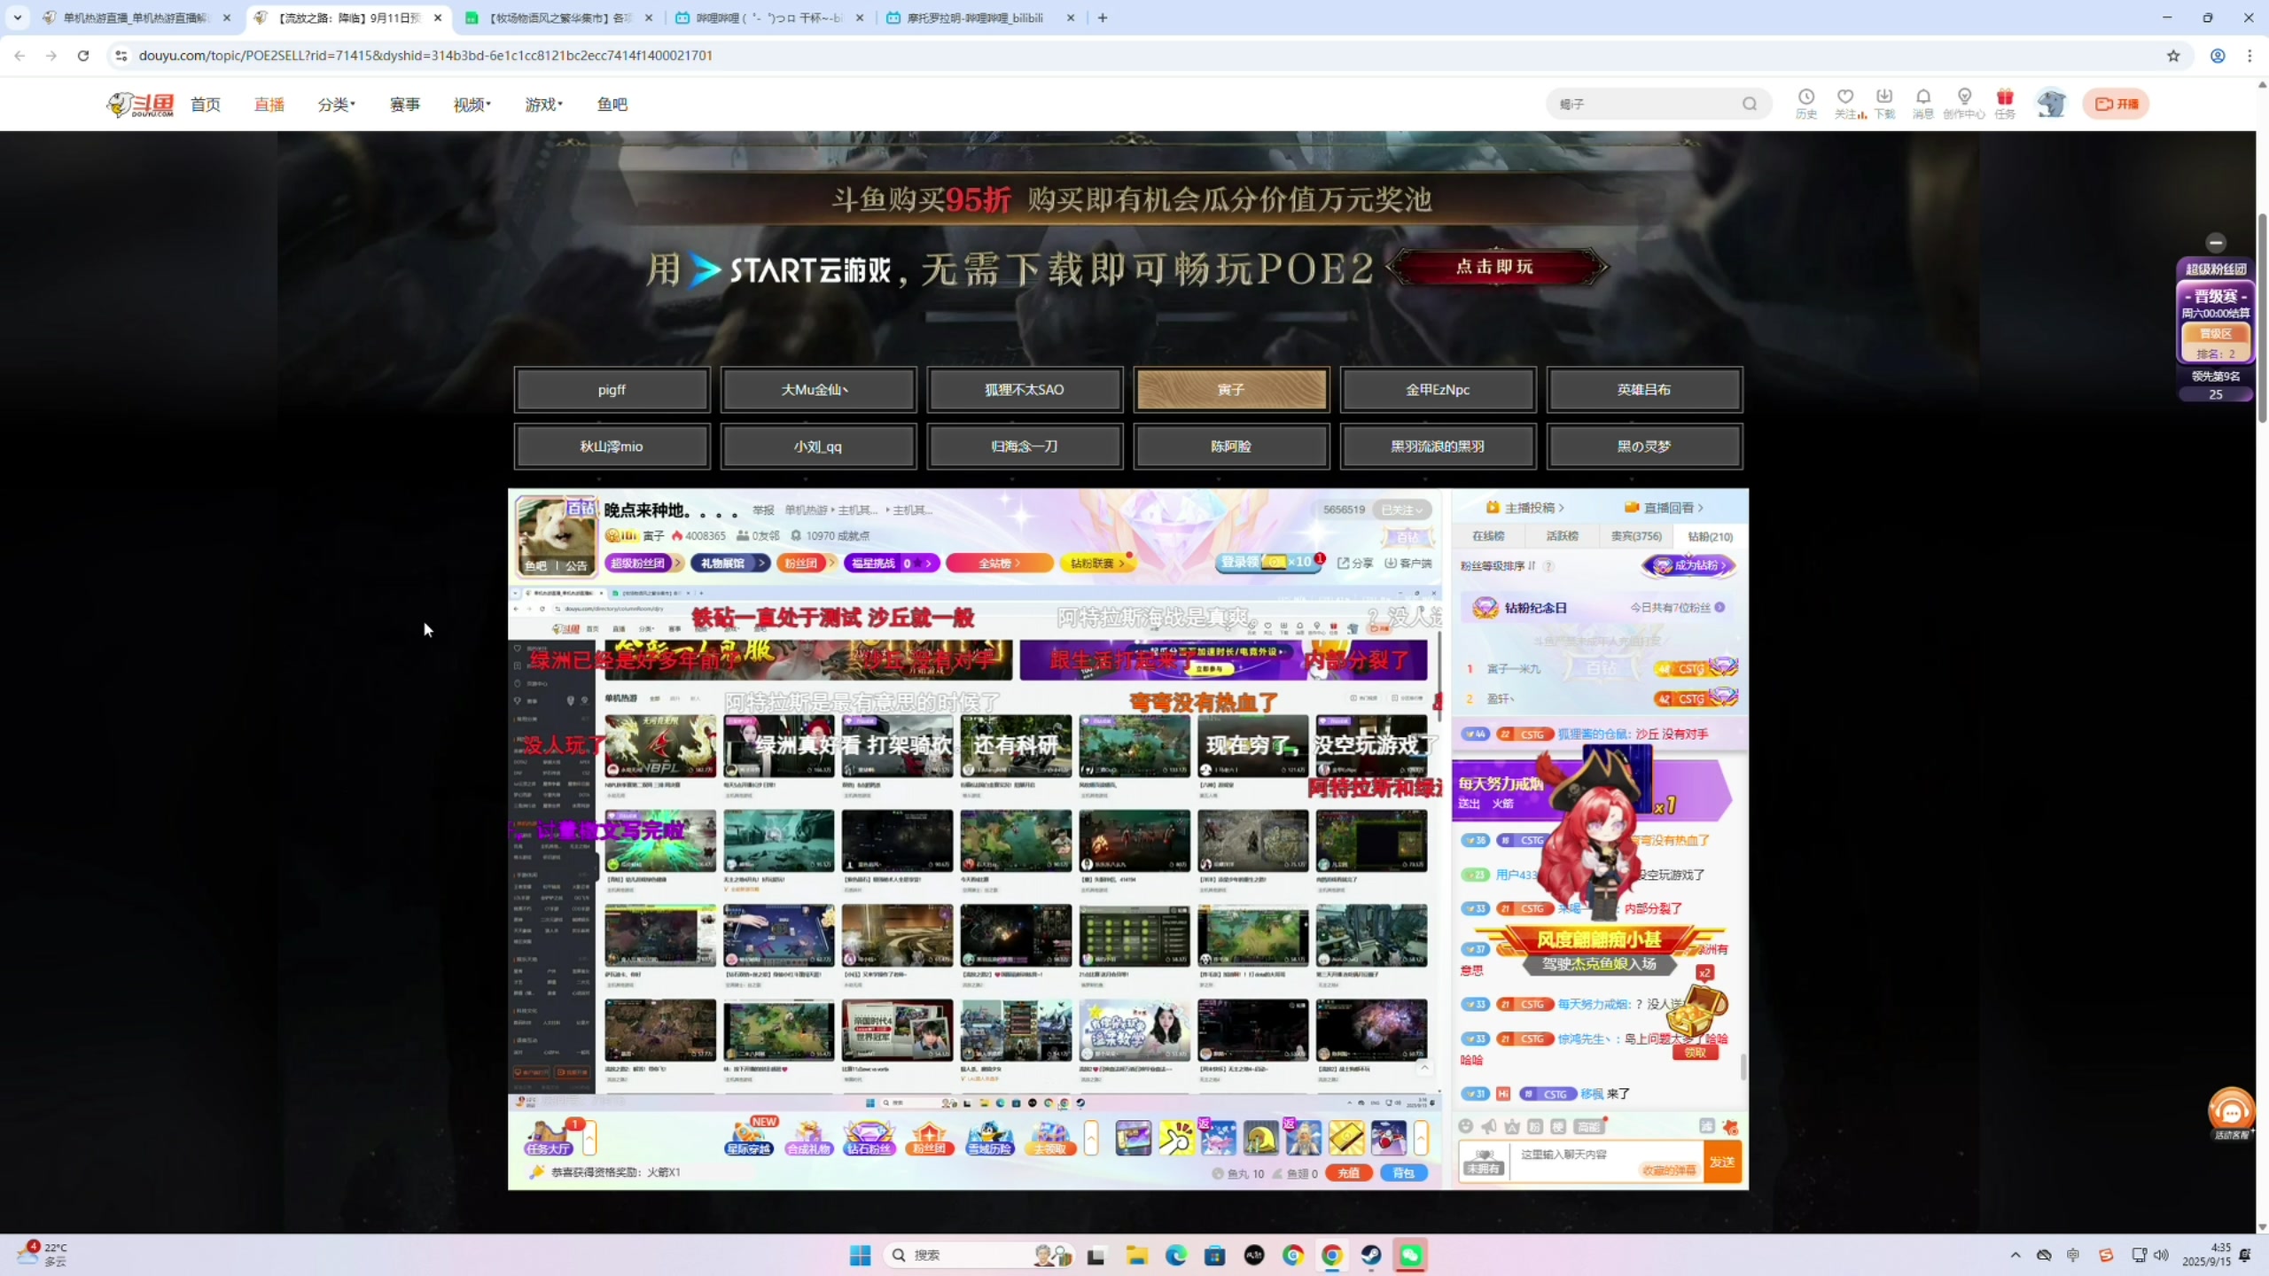This screenshot has width=2269, height=1276.
Task: Click the 背包 backpack button
Action: click(1403, 1173)
